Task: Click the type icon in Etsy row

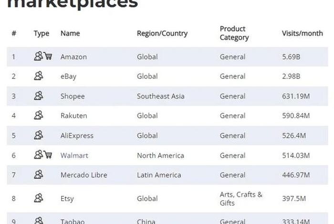Action: pyautogui.click(x=38, y=198)
